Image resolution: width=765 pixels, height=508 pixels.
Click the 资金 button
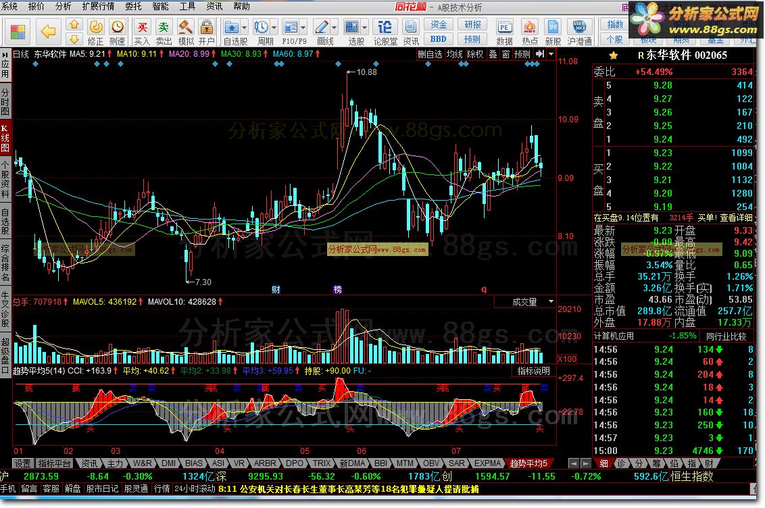[439, 24]
